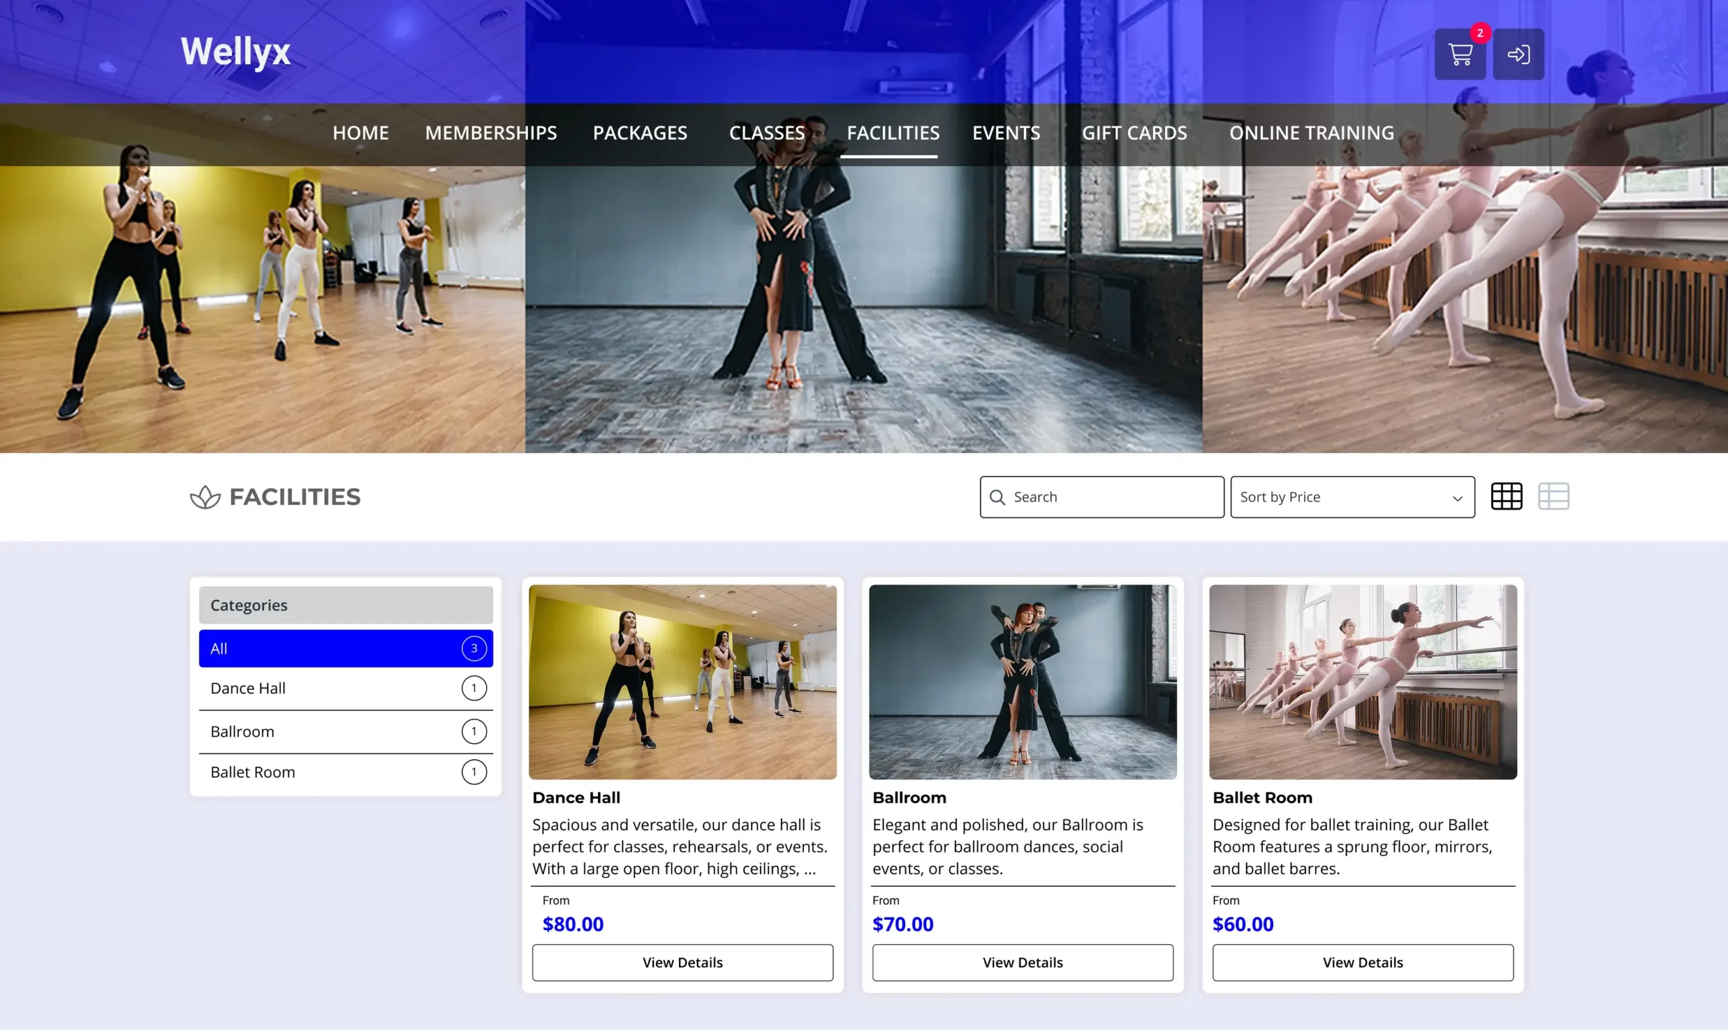
Task: Click the magnifier icon in search
Action: click(997, 497)
